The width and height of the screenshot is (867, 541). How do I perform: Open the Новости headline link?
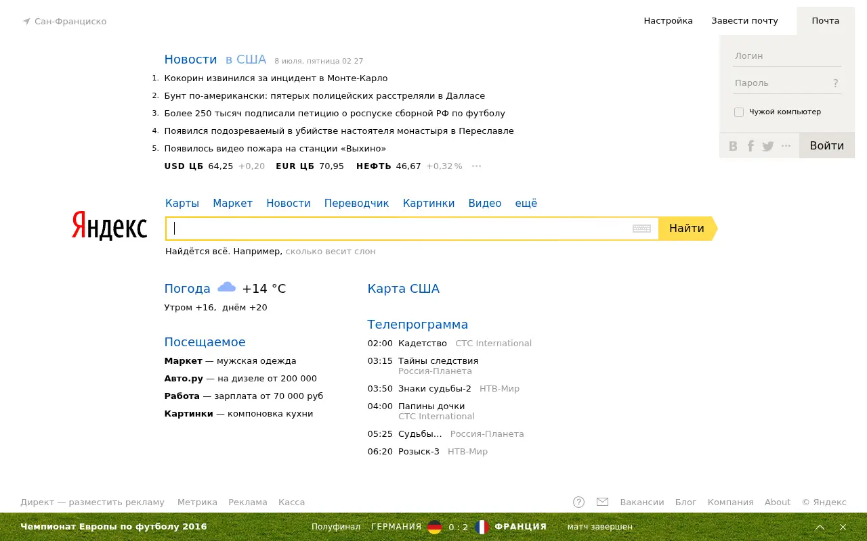click(x=190, y=60)
